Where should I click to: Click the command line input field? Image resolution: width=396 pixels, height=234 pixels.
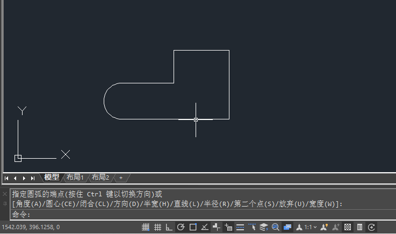click(202, 215)
